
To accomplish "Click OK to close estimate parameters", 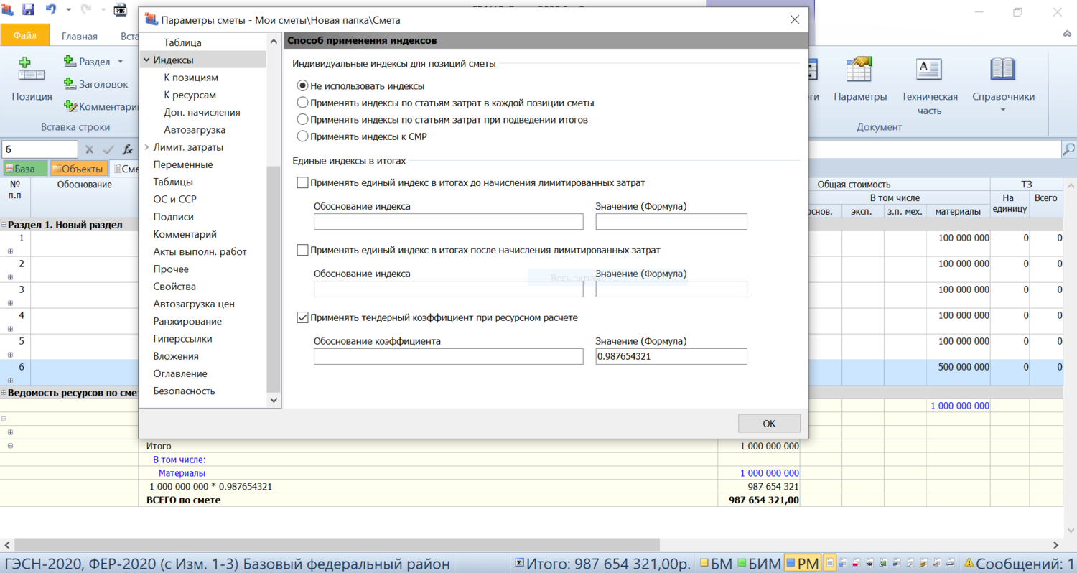I will [769, 424].
